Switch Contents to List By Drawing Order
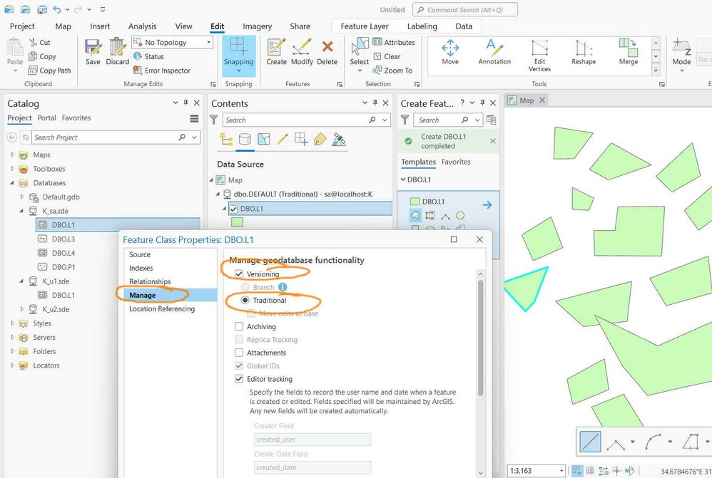This screenshot has height=478, width=712. (226, 139)
